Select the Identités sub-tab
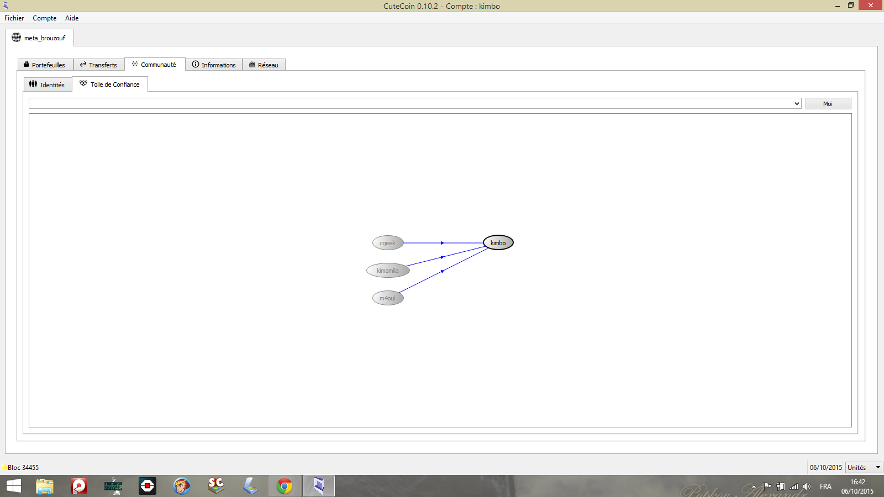Image resolution: width=884 pixels, height=497 pixels. (48, 84)
